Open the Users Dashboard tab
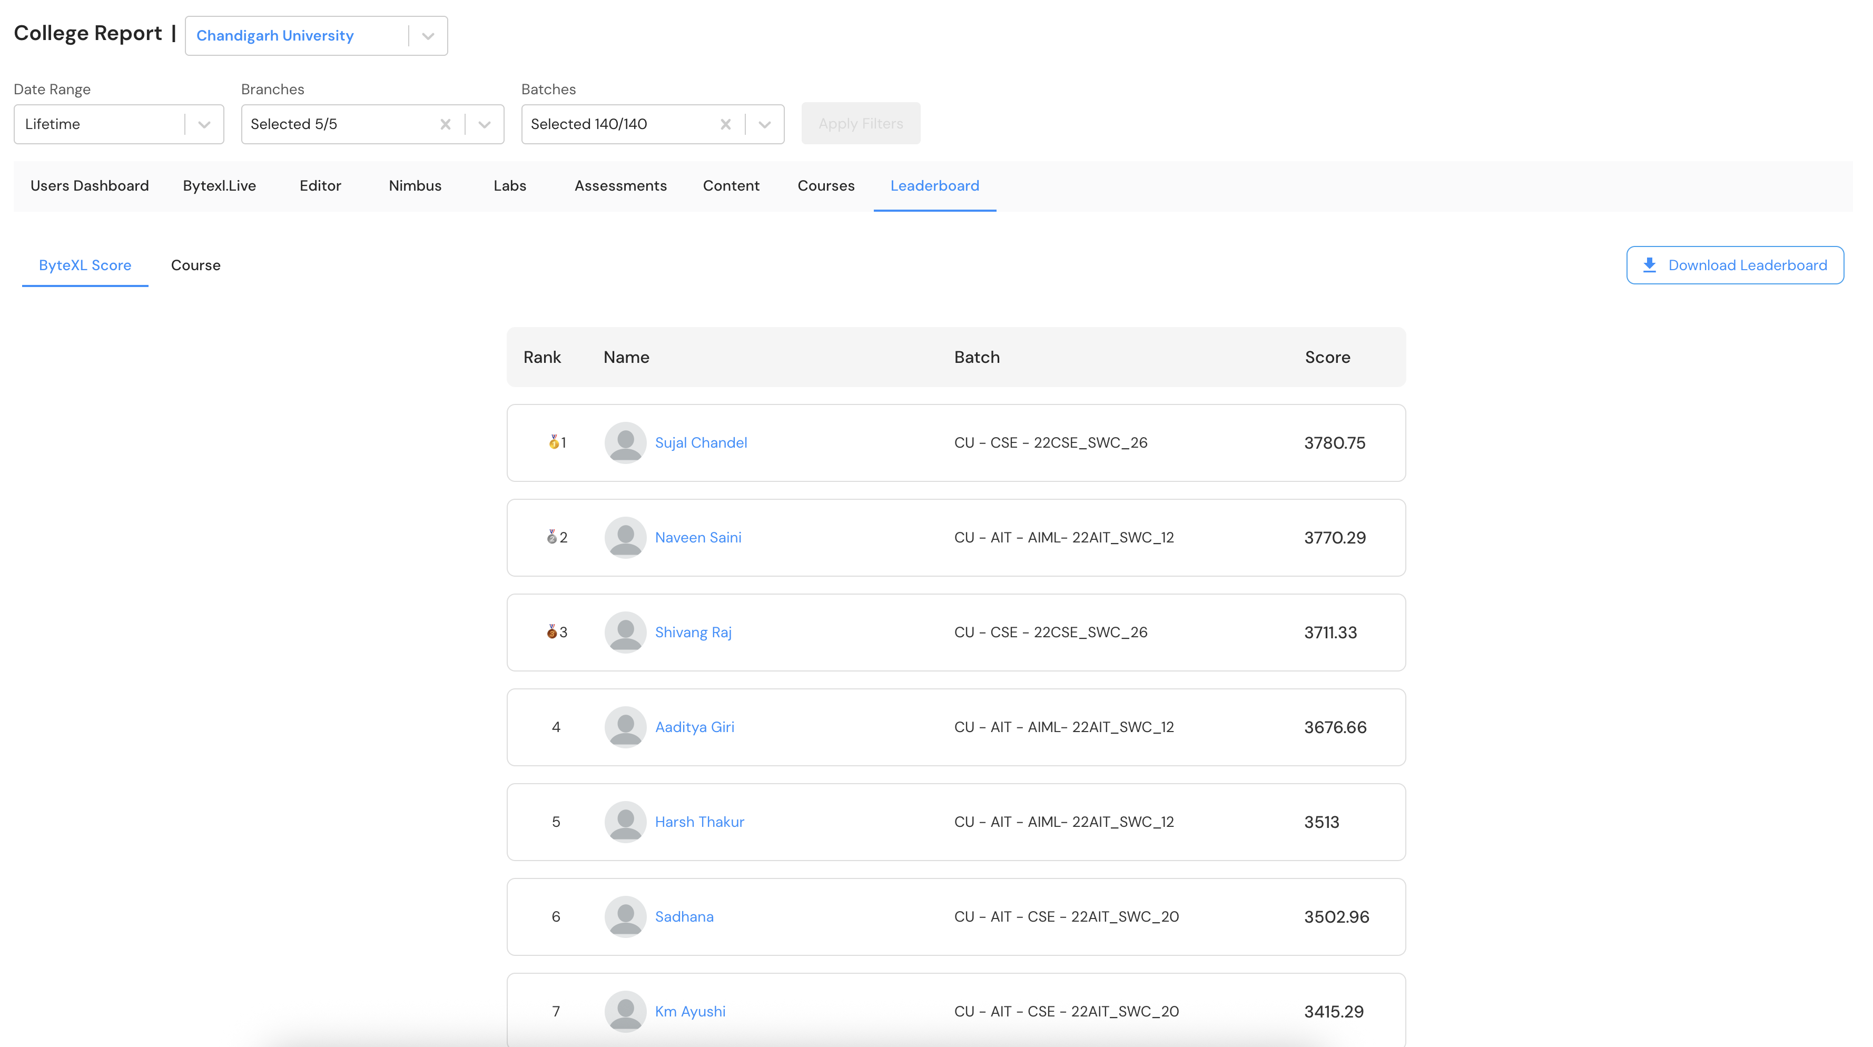This screenshot has width=1873, height=1047. click(90, 186)
